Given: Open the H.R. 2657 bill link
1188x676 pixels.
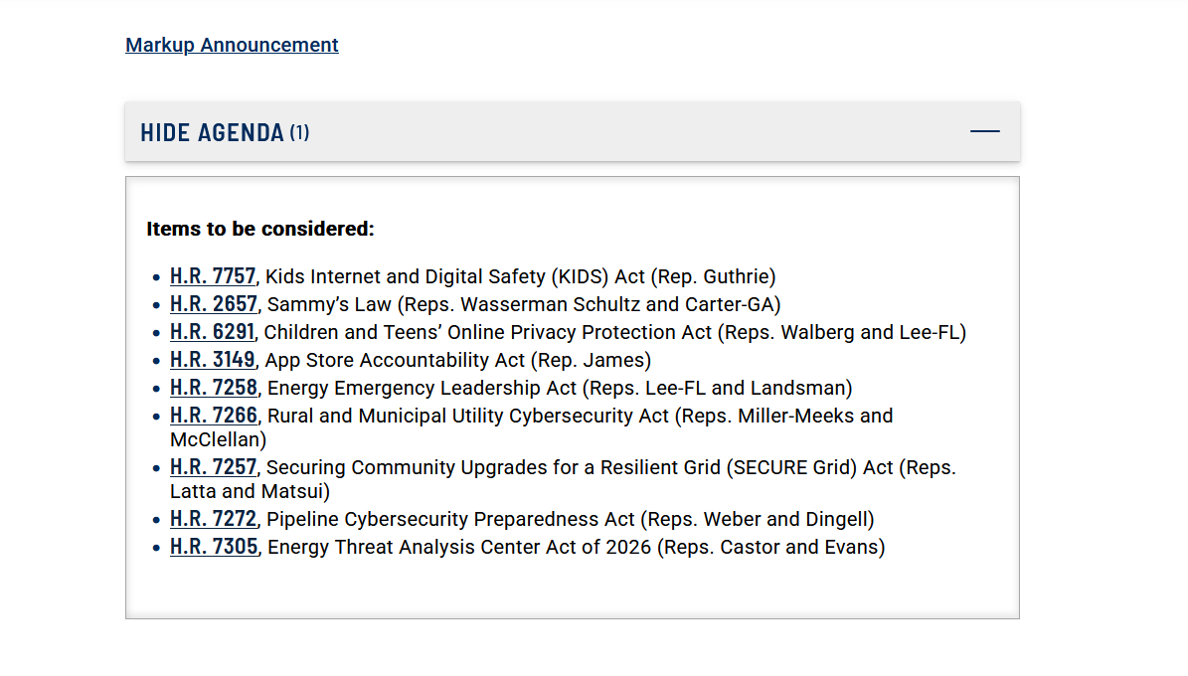Looking at the screenshot, I should tap(214, 304).
